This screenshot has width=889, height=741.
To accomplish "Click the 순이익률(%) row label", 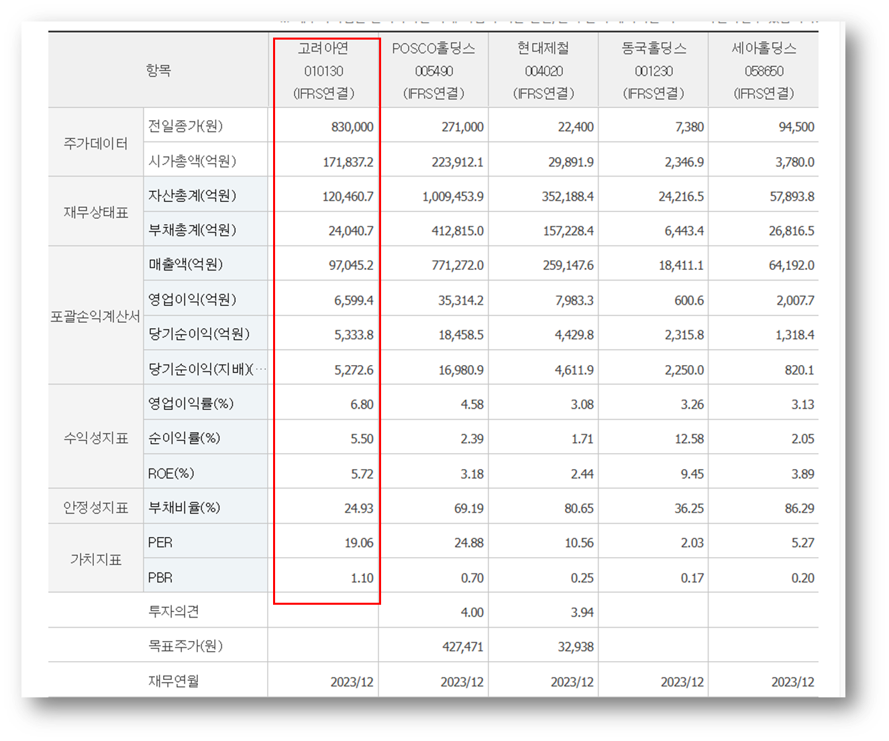I will (x=184, y=438).
